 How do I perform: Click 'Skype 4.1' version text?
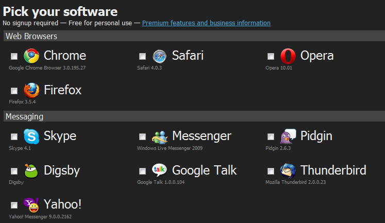click(20, 148)
